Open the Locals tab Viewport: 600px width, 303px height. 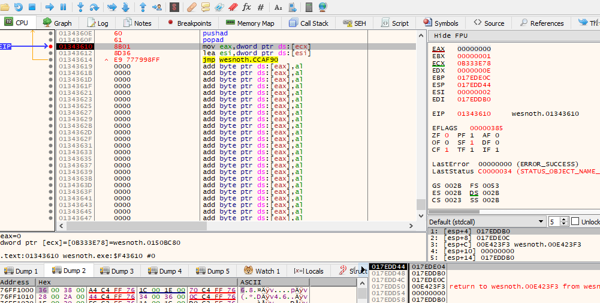point(309,271)
